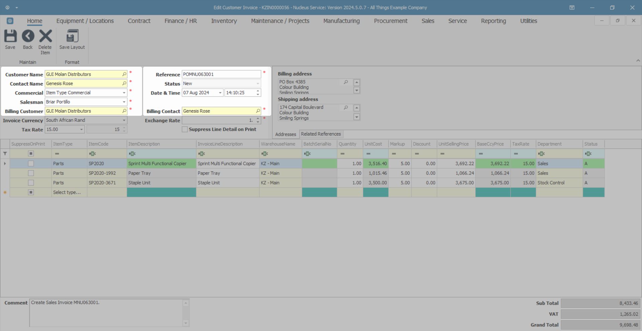Sort by Quantity column header
642x331 pixels.
(x=350, y=144)
